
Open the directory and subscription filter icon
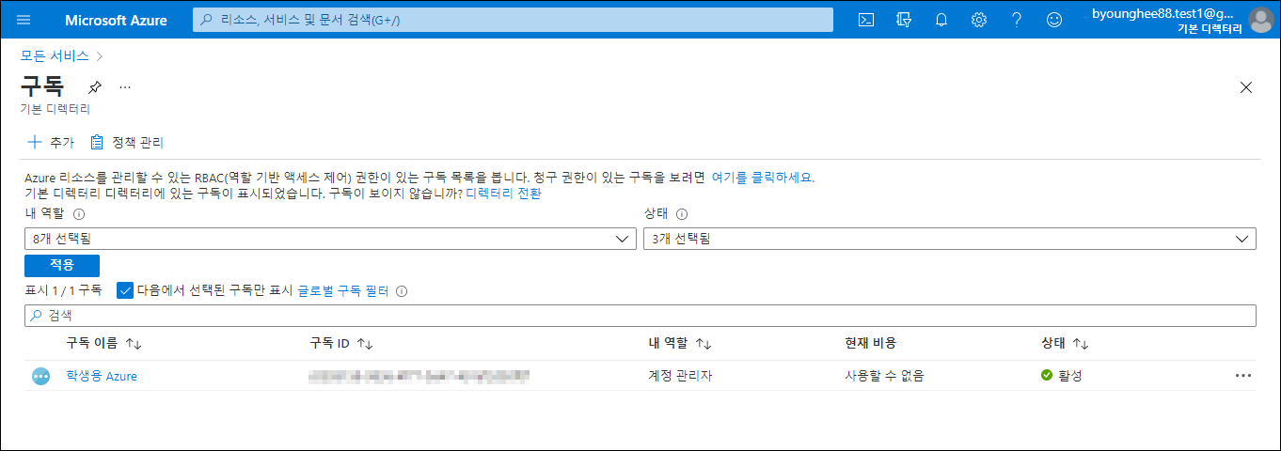(x=905, y=20)
